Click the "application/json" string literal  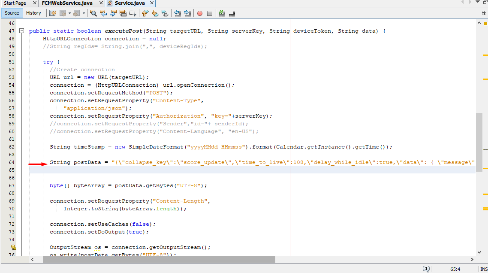pyautogui.click(x=94, y=108)
